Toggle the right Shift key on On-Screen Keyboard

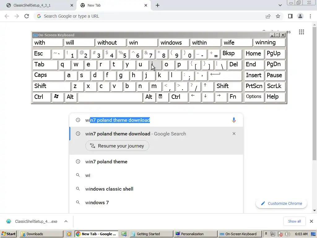(x=228, y=87)
